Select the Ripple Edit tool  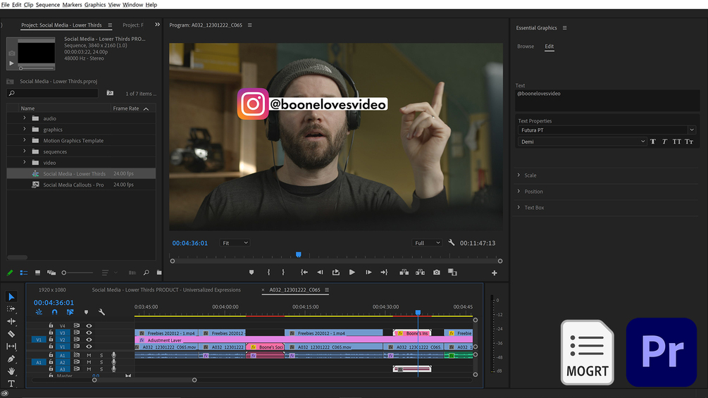[11, 321]
